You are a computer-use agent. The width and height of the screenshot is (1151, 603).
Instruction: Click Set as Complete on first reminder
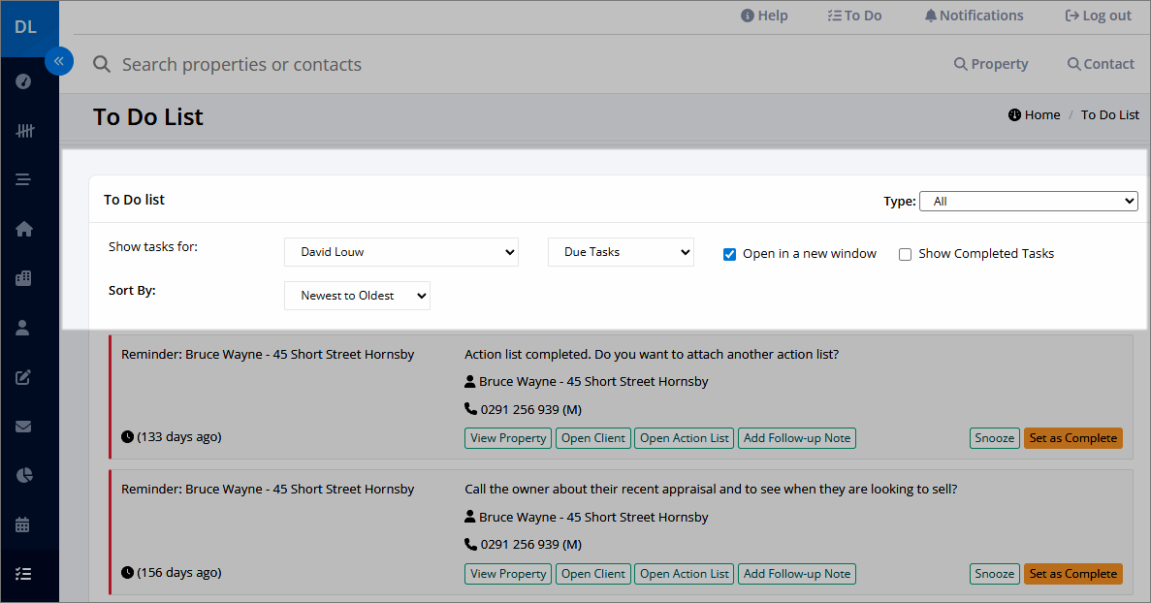click(x=1073, y=438)
